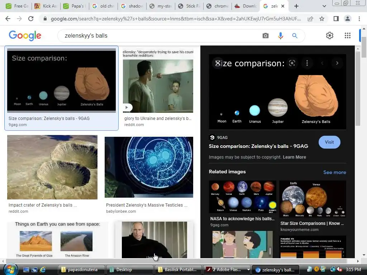Go back using the browser back arrow
The image size is (367, 275).
(8, 19)
